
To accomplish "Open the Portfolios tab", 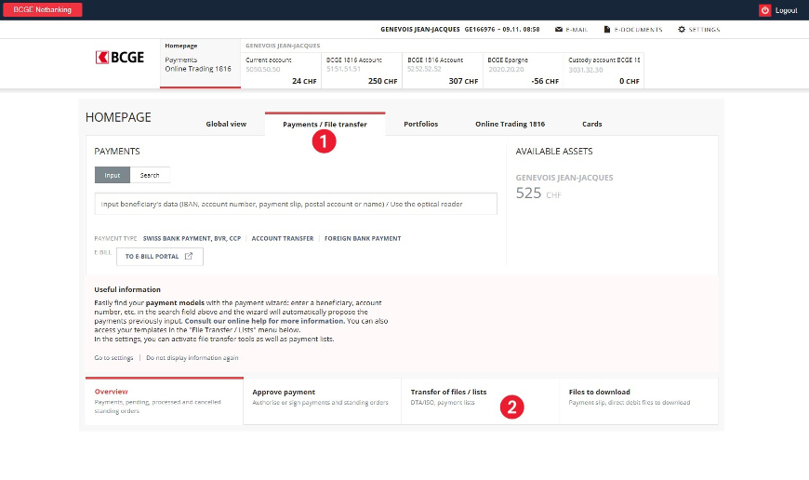I will (x=420, y=124).
